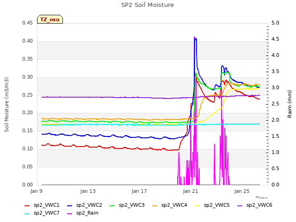The width and height of the screenshot is (296, 222).
Task: Click the 5.0 right axis tick label
Action: 275,23
